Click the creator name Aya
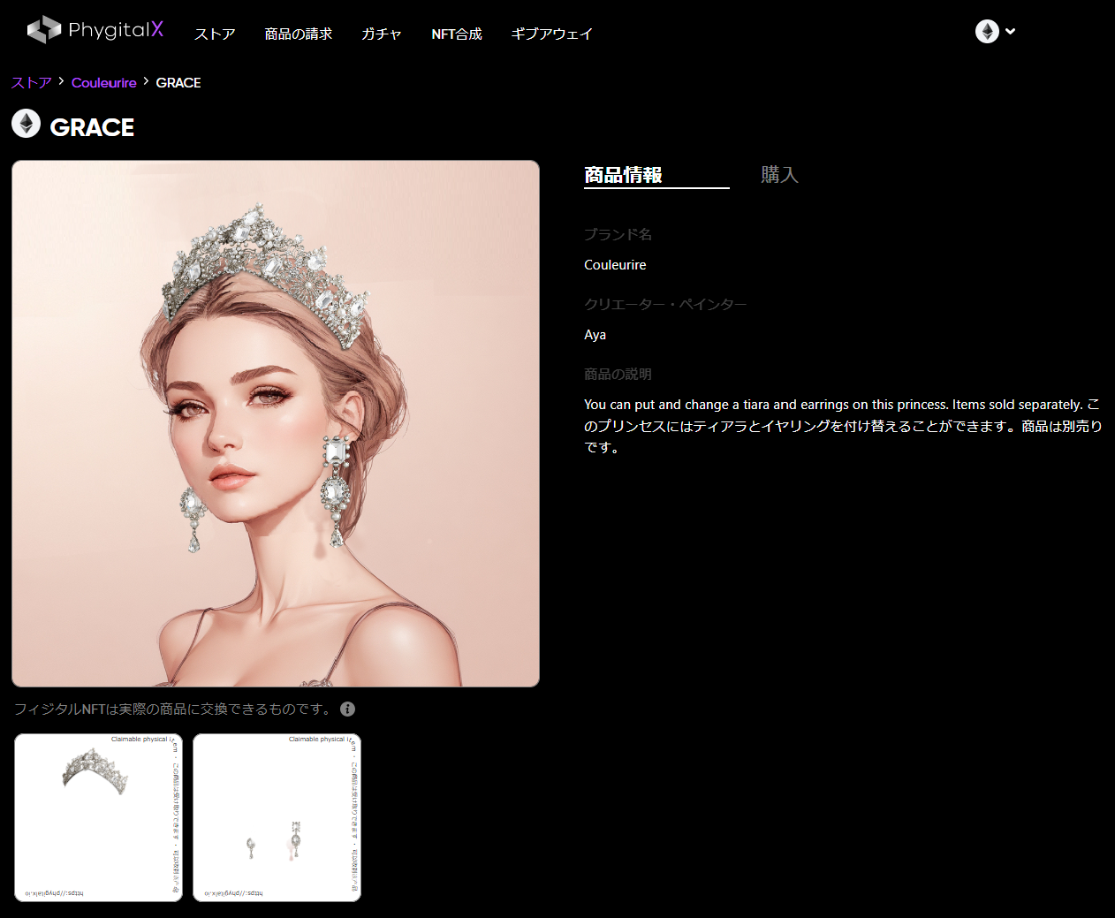Image resolution: width=1115 pixels, height=918 pixels. (x=595, y=335)
